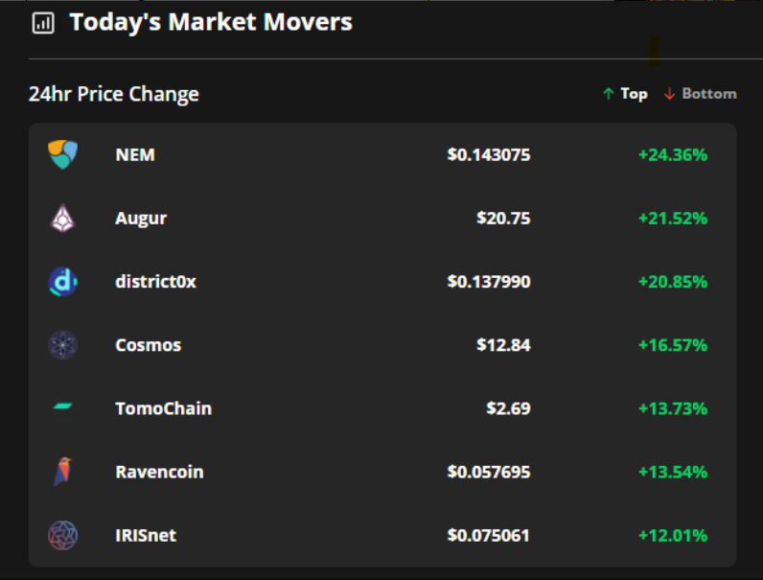Click the bar chart icon beside Today's Market Movers

[43, 23]
